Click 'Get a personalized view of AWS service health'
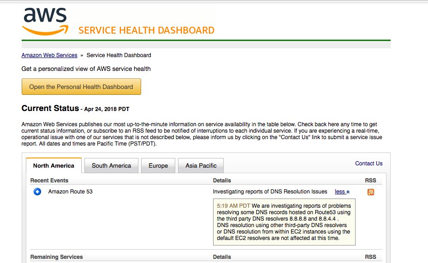This screenshot has height=263, width=428. click(86, 69)
